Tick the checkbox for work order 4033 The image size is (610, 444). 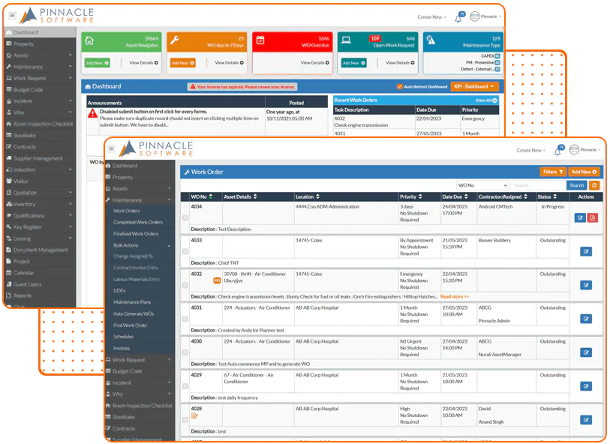tap(185, 251)
